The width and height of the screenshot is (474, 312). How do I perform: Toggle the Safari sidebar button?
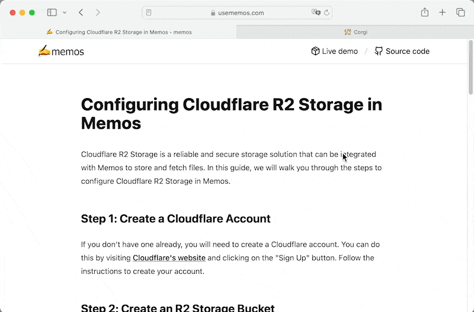click(52, 12)
